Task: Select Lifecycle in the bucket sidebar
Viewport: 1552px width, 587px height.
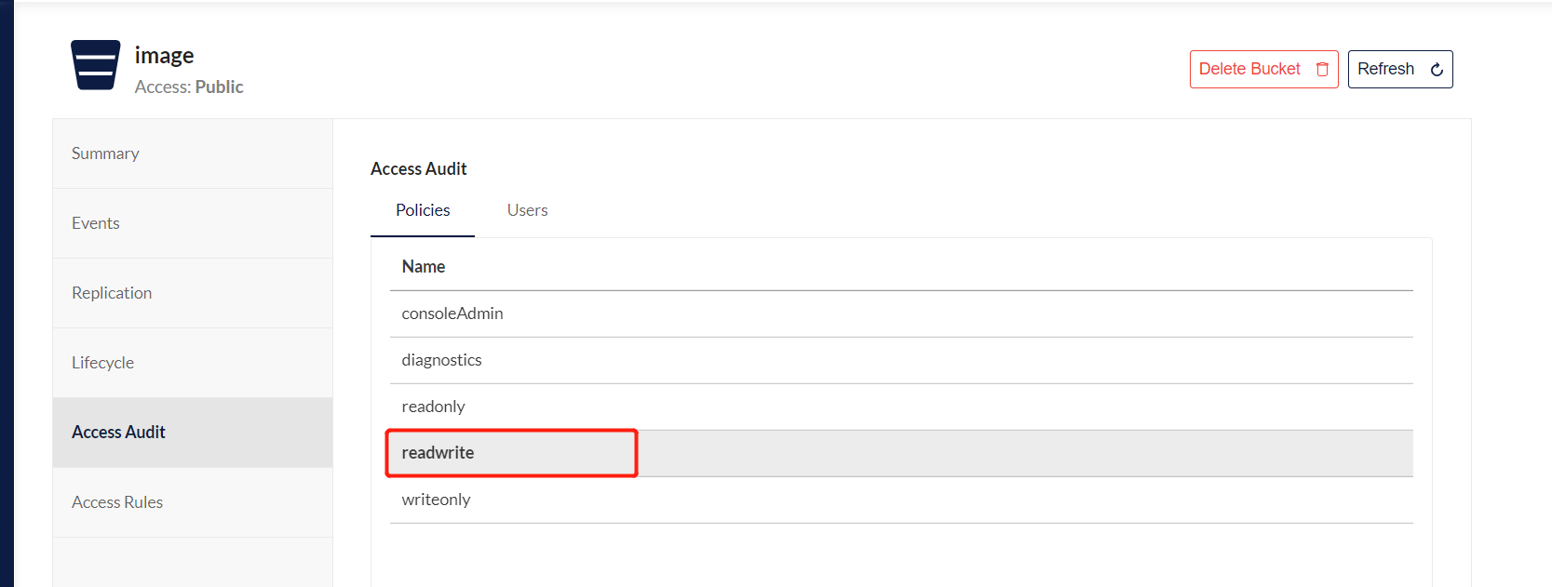Action: tap(102, 363)
